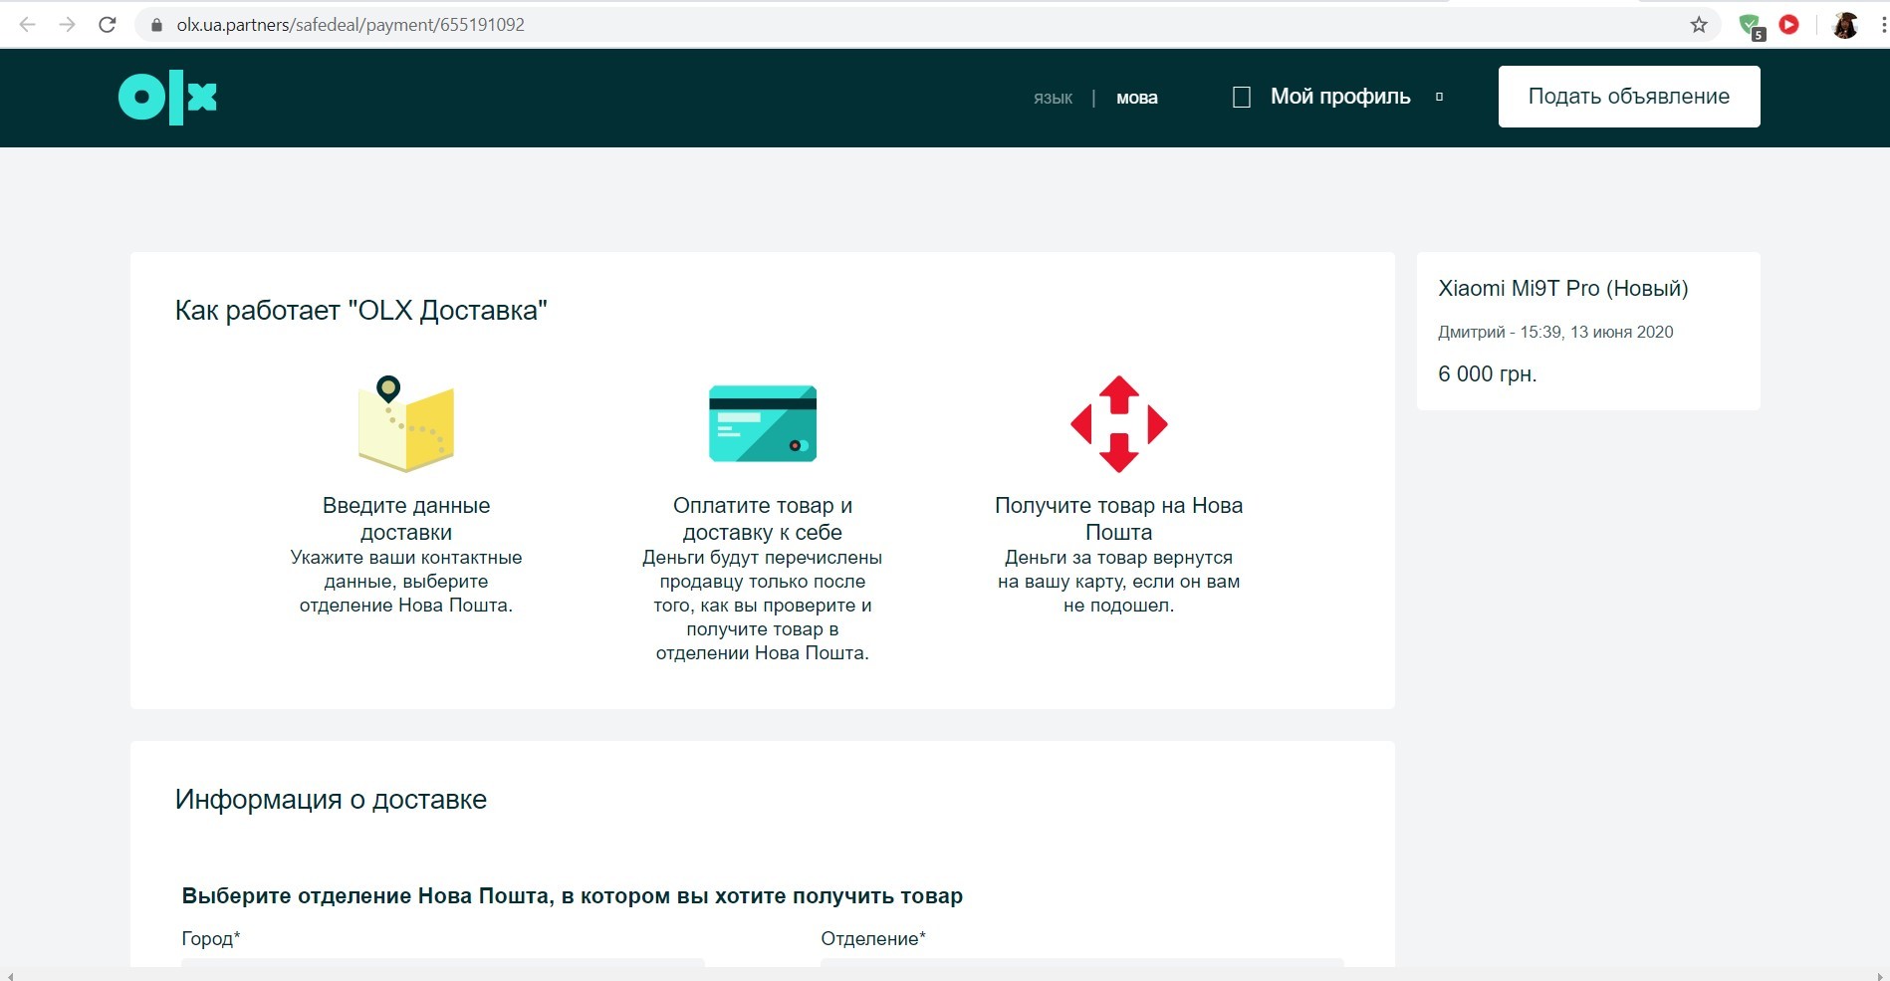Screen dimensions: 1890x981
Task: Open Мой профиль menu
Action: point(1340,97)
